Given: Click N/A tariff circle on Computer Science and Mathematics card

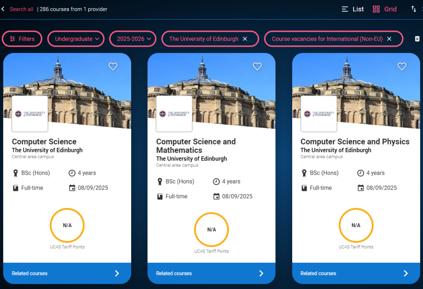Looking at the screenshot, I should click(x=211, y=229).
